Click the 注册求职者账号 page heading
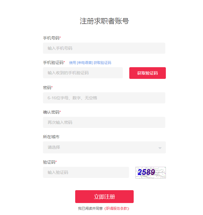Screen dimensions: 203x215 104,21
